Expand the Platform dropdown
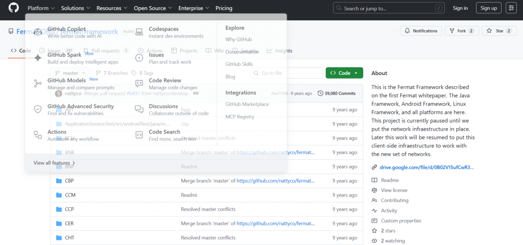This screenshot has height=245, width=523. click(41, 8)
